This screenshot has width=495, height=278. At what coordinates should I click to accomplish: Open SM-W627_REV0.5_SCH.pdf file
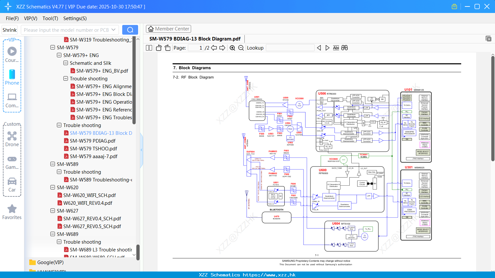coord(89,226)
